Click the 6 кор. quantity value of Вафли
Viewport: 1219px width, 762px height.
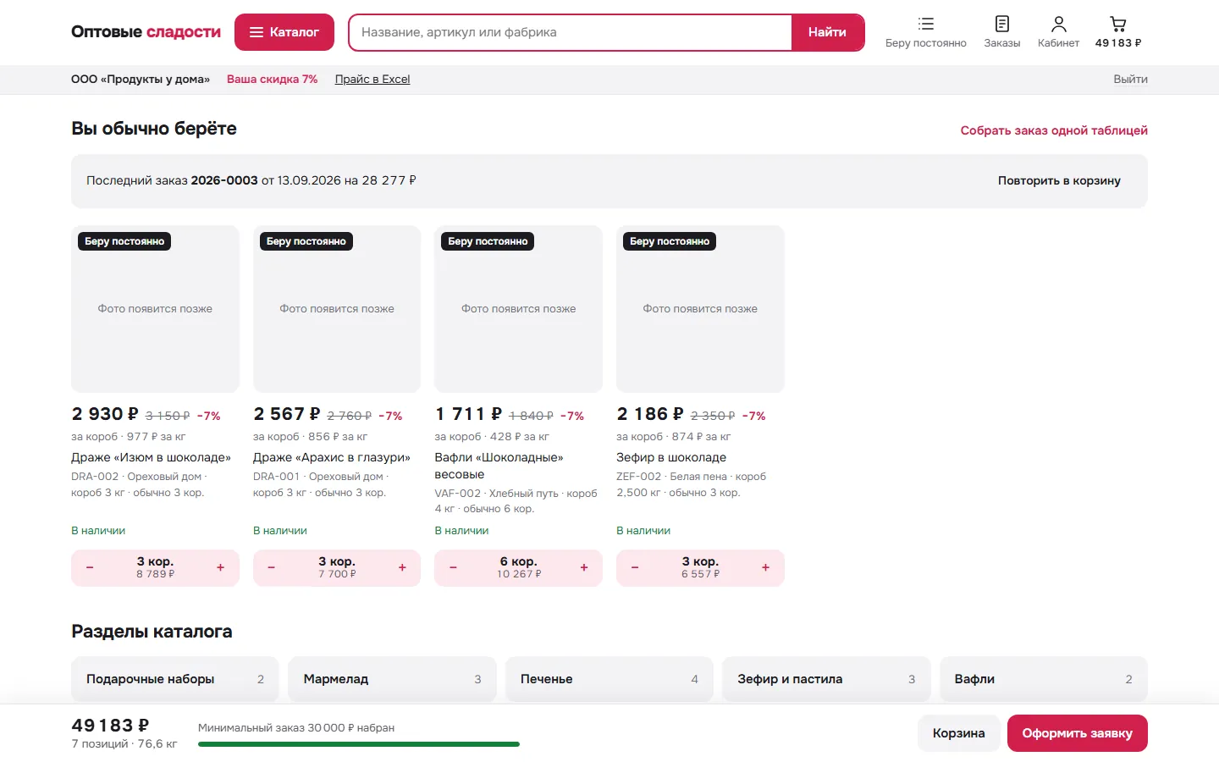(x=519, y=561)
